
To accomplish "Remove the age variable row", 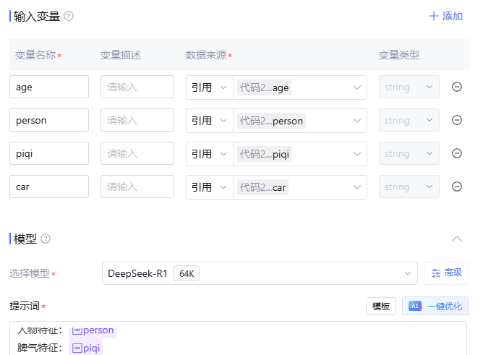I will tap(457, 87).
